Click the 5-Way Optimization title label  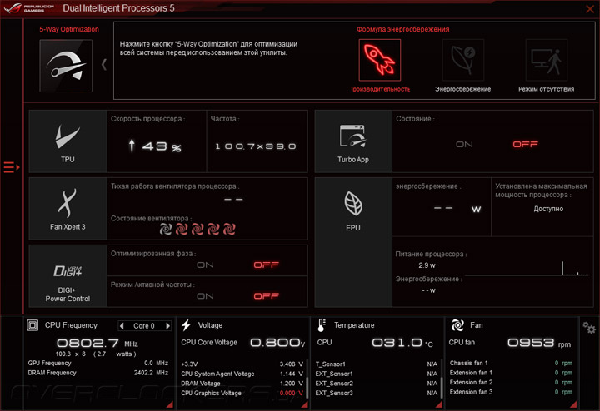(69, 29)
